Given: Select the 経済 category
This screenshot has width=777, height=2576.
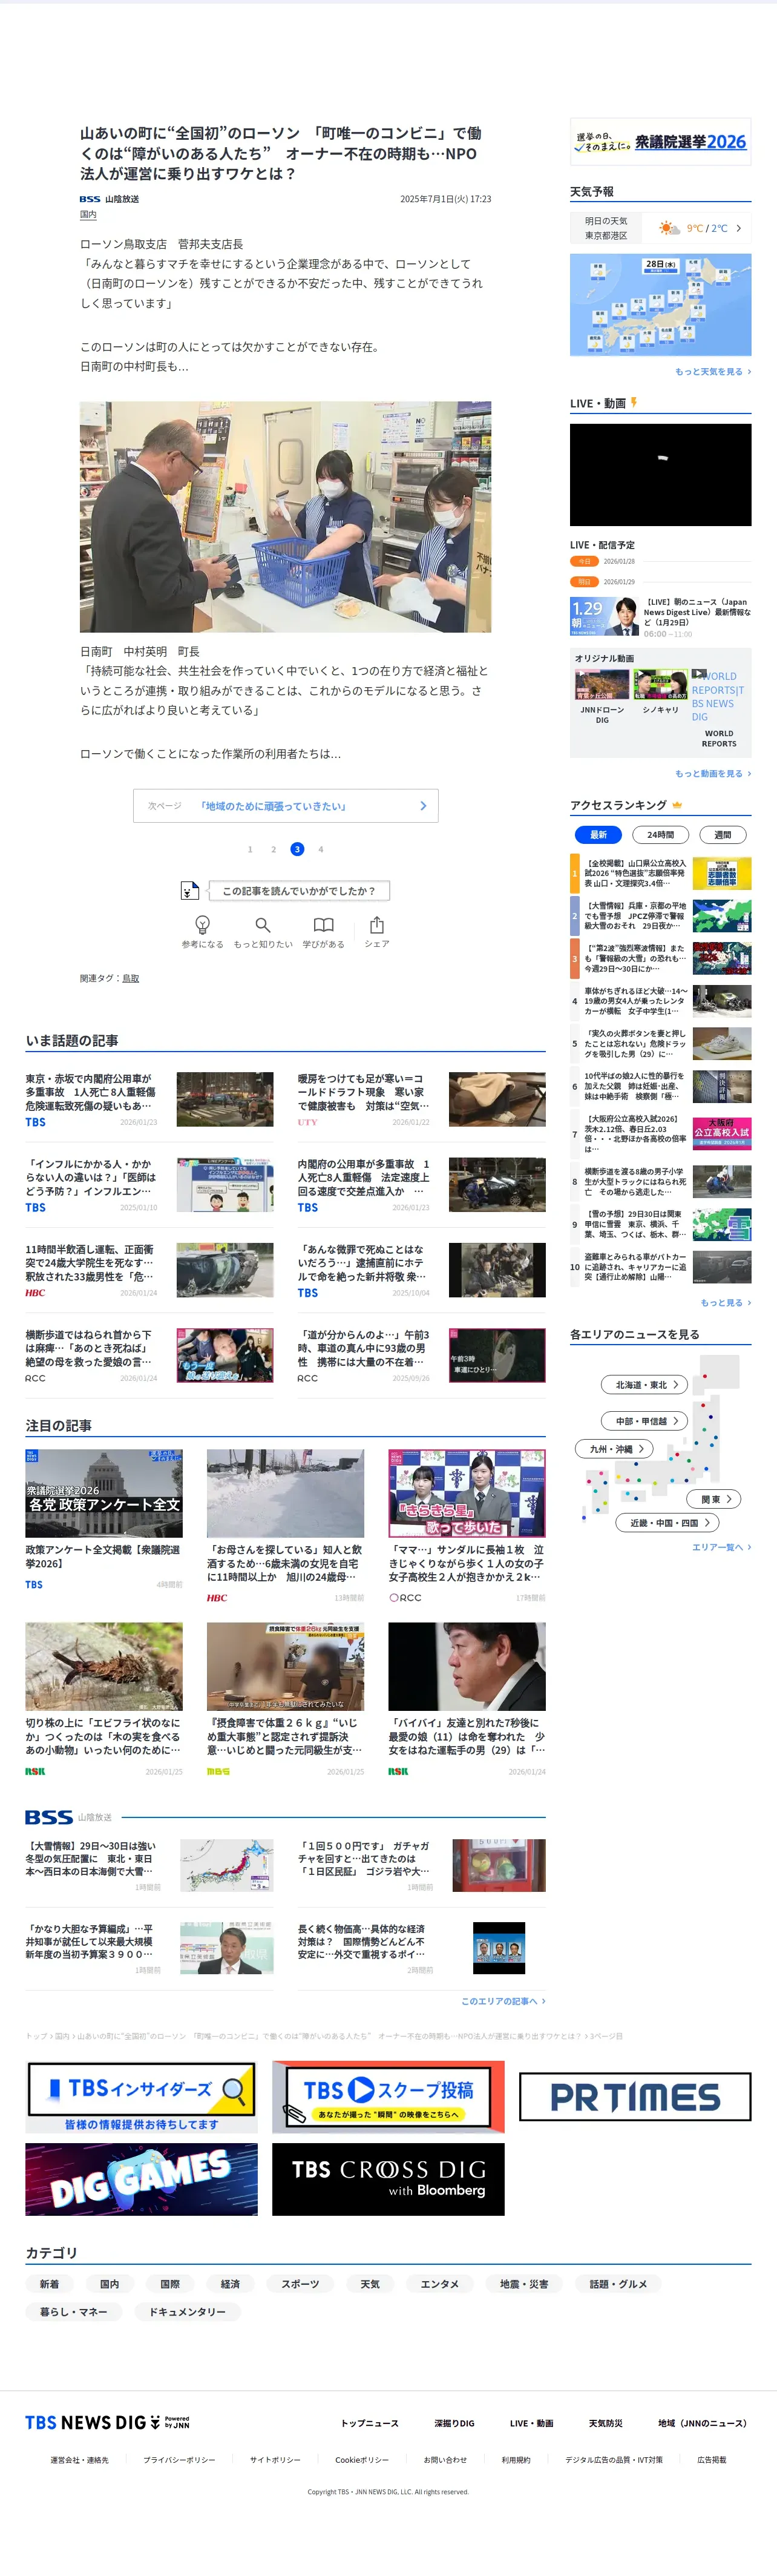Looking at the screenshot, I should [x=230, y=2284].
